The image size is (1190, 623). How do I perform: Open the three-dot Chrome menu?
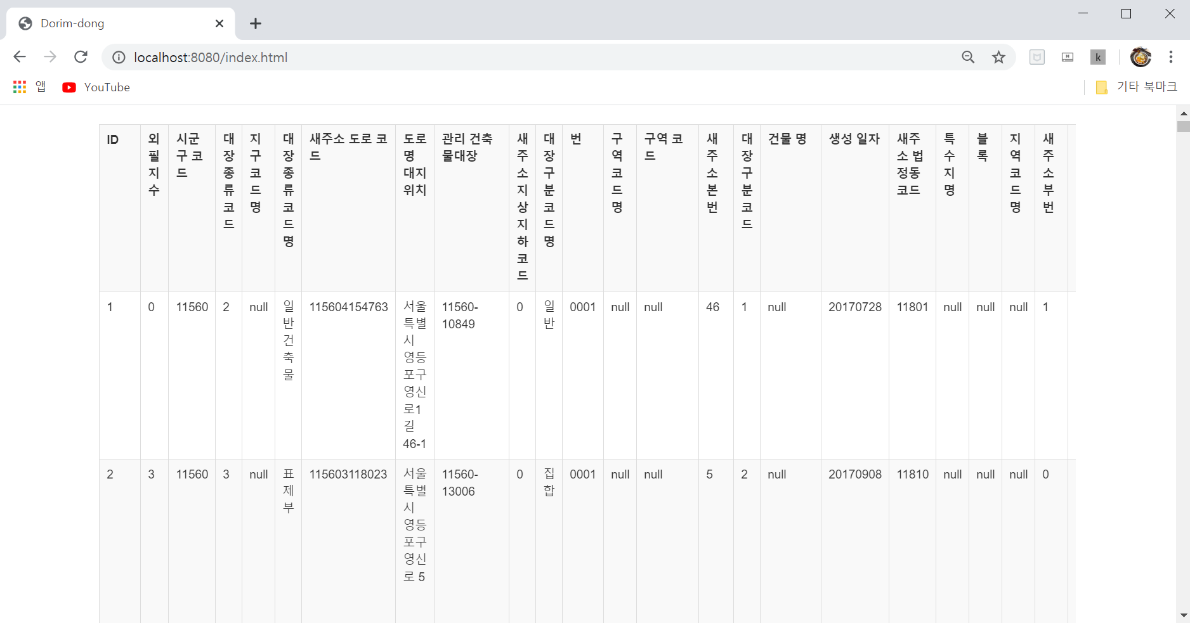(x=1172, y=57)
